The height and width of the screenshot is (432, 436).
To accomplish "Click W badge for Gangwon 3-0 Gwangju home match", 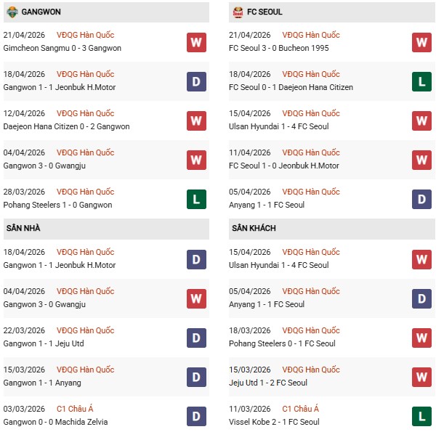I will (x=196, y=298).
